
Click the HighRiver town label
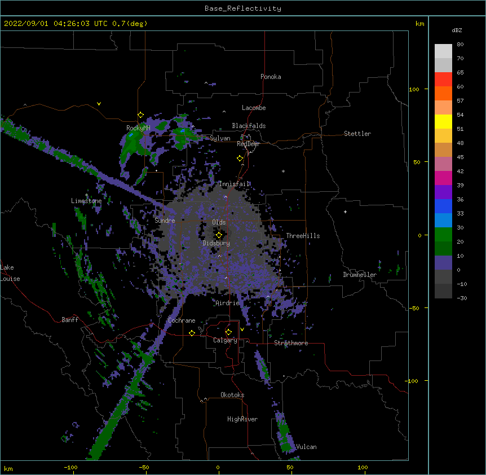[x=242, y=419]
